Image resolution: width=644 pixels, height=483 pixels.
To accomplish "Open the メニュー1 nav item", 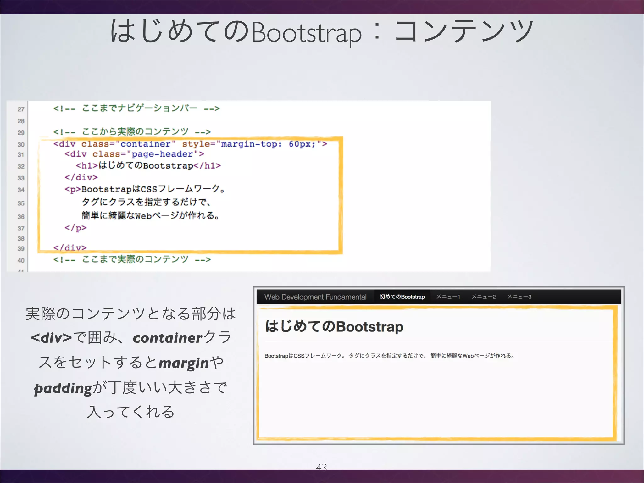I will coord(448,297).
